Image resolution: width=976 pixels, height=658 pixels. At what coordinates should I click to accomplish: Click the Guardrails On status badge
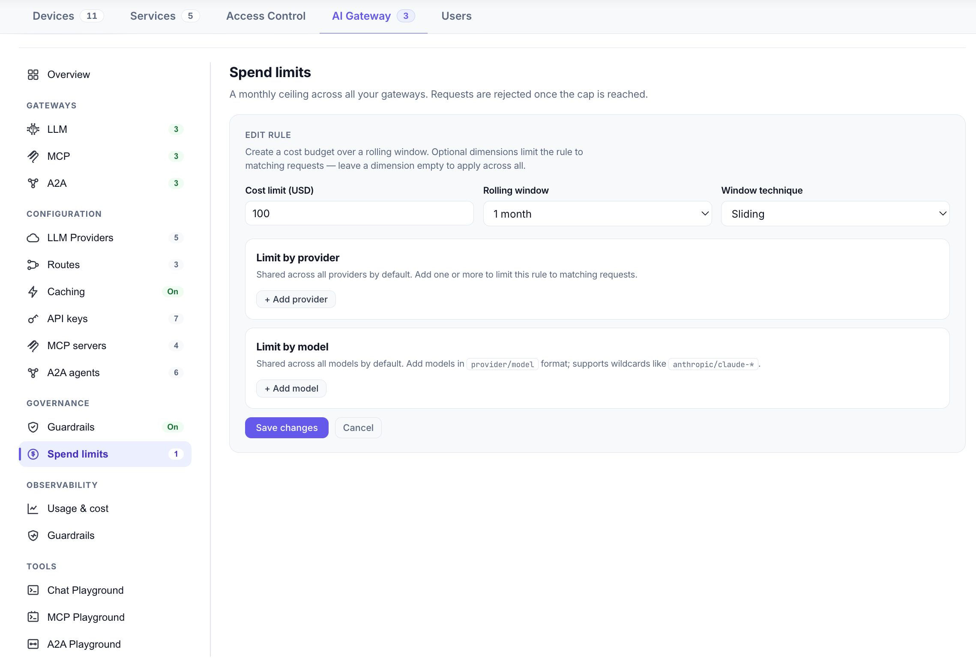(173, 427)
